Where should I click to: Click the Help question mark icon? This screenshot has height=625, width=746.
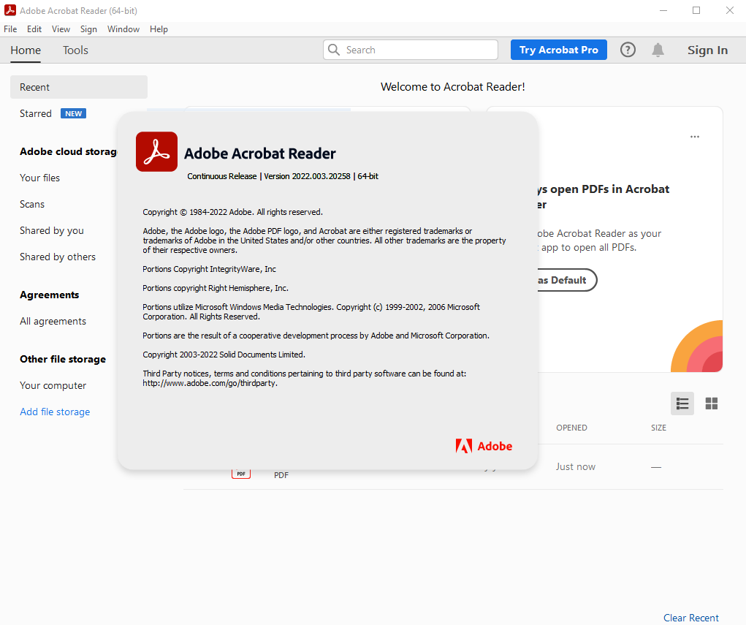point(628,50)
